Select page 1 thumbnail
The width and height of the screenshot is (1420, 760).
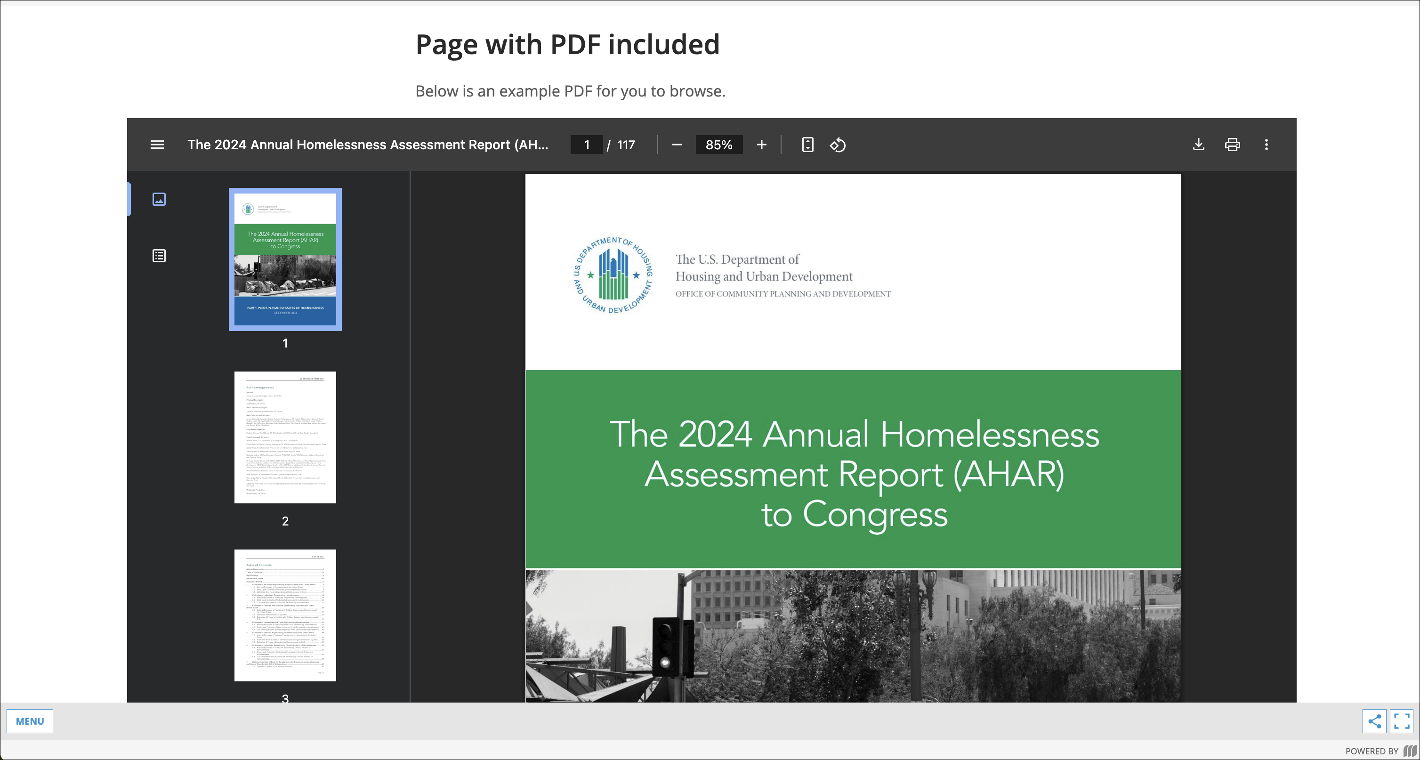(x=285, y=259)
